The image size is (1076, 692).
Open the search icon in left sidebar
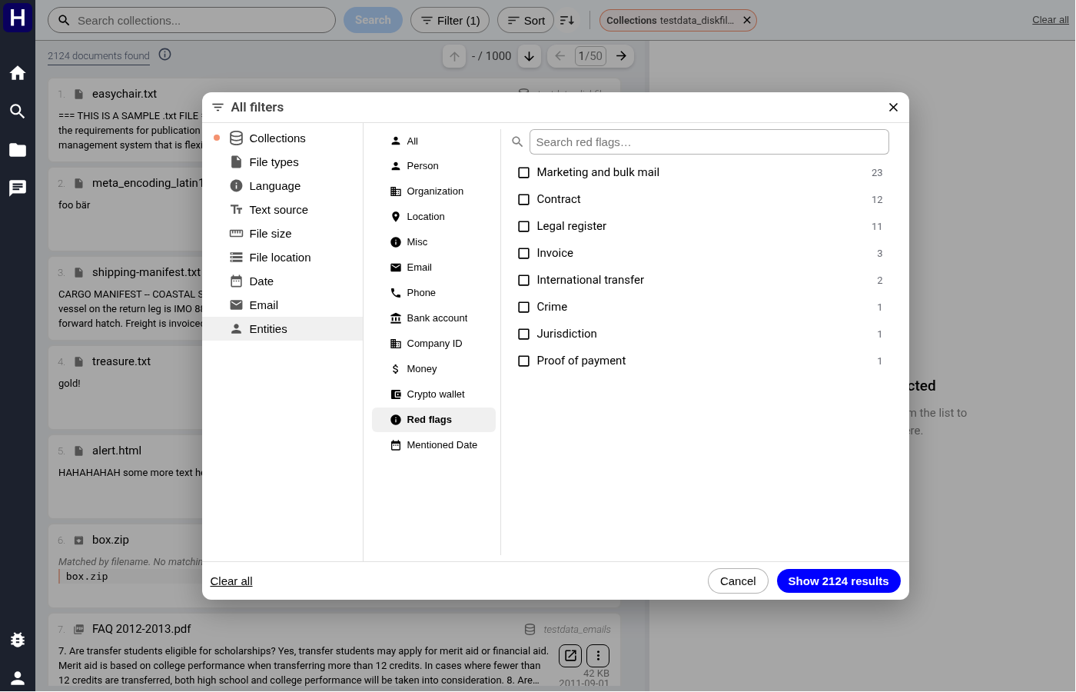pyautogui.click(x=18, y=111)
